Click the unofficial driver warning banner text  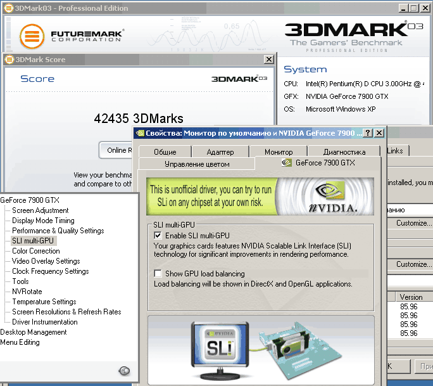tap(211, 196)
